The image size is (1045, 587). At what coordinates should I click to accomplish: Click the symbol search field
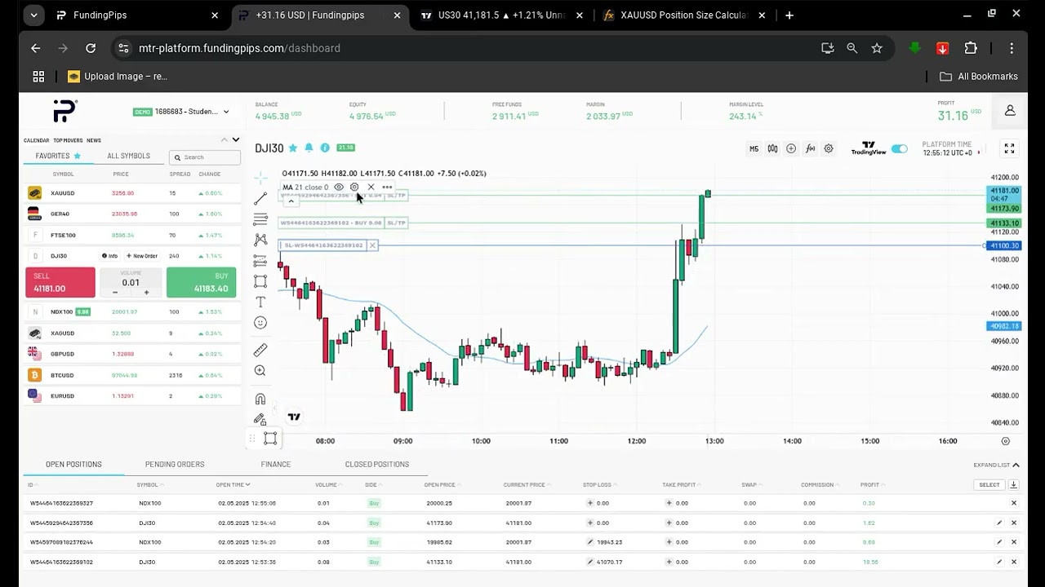pos(205,157)
